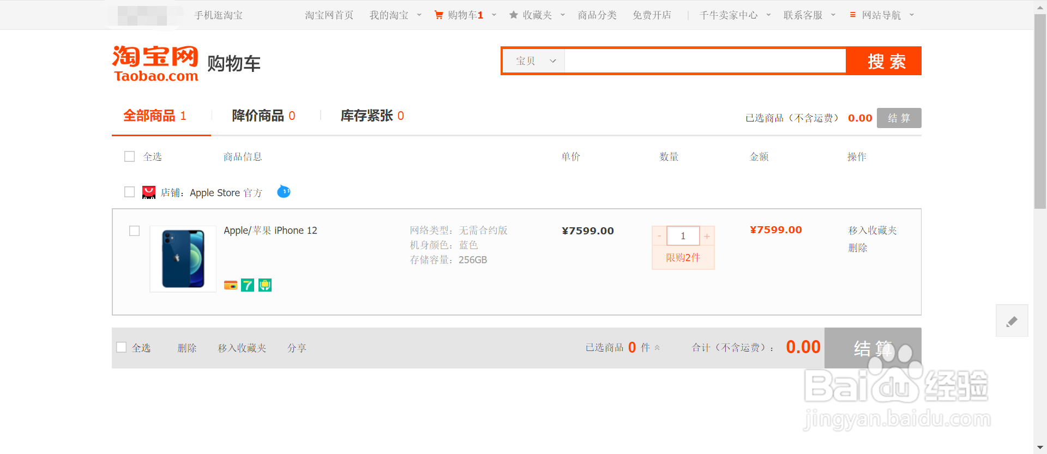Click the scrollbar down arrow
1047x454 pixels.
pyautogui.click(x=1040, y=448)
